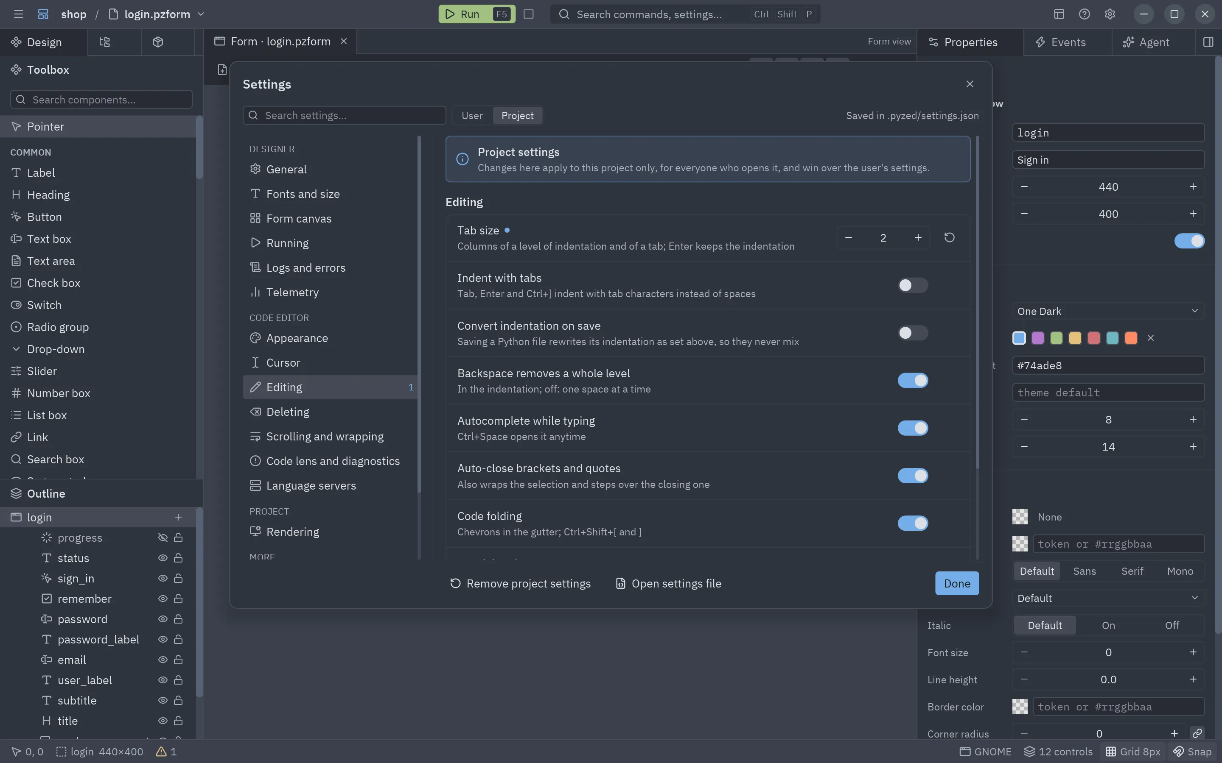The height and width of the screenshot is (763, 1222).
Task: Decrease Tab size with minus
Action: click(848, 238)
